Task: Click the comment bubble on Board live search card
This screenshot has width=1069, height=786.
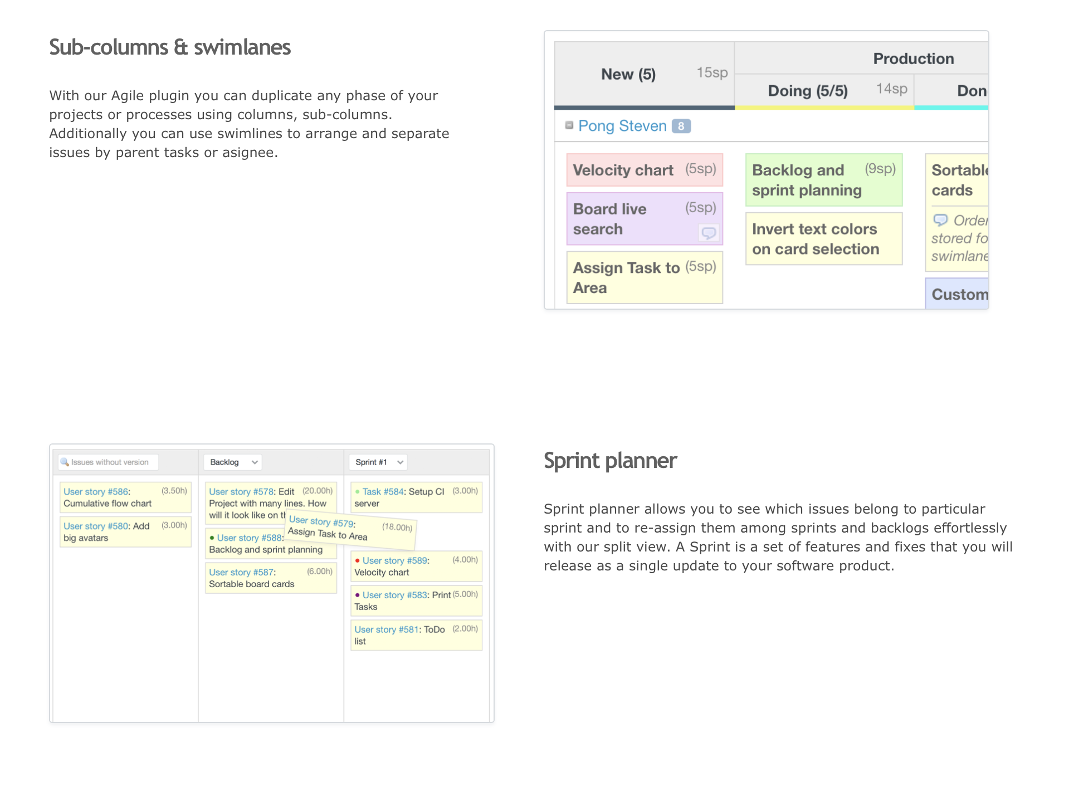Action: [708, 232]
